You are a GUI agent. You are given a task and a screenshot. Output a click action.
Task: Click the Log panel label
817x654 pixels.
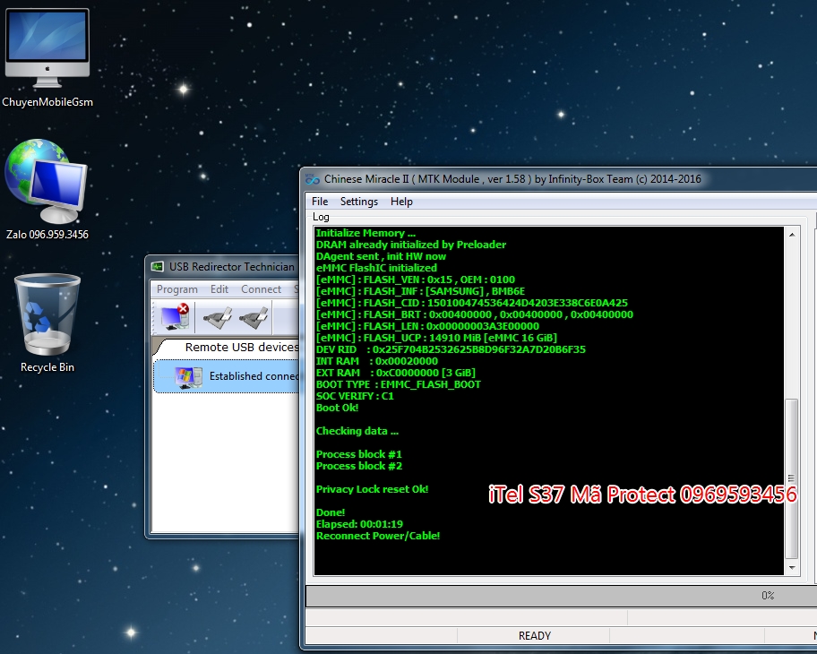coord(321,217)
